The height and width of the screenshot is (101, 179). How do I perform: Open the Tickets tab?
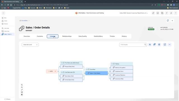click(112, 36)
